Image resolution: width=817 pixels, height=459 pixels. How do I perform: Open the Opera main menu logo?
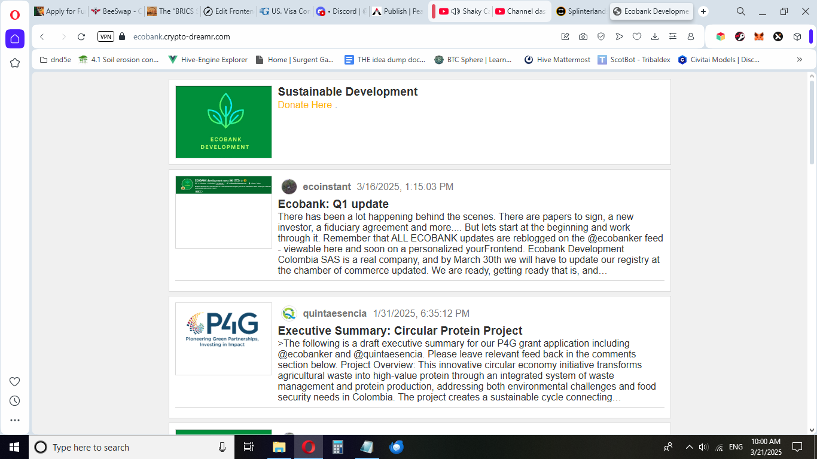coord(15,14)
